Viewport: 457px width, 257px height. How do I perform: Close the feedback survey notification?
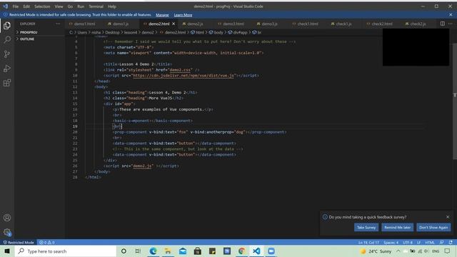click(448, 217)
